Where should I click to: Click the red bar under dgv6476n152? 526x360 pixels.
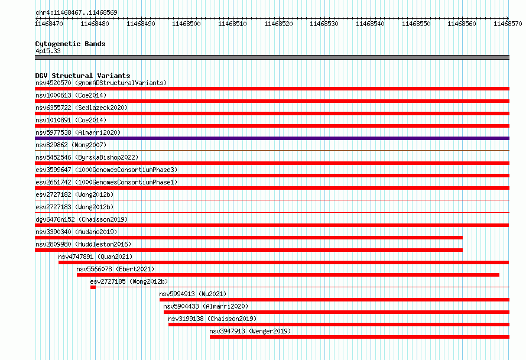[x=272, y=225]
